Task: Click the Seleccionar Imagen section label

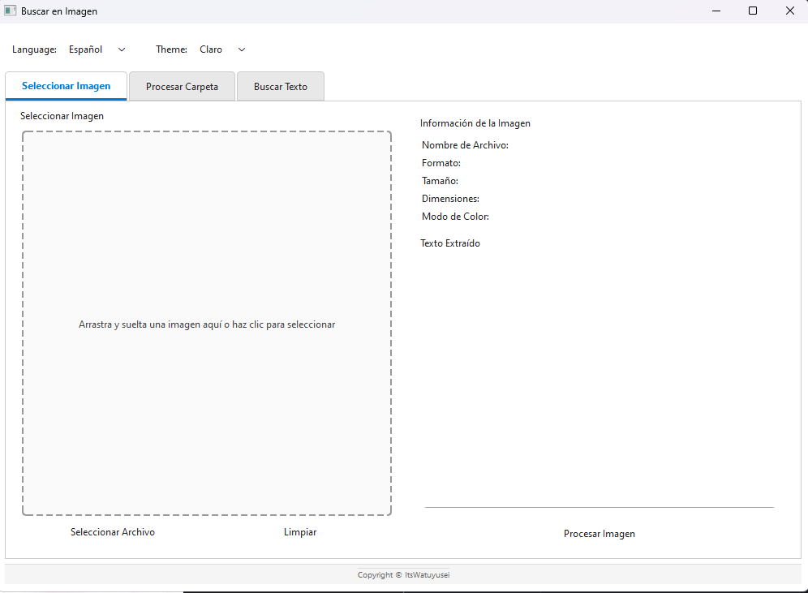Action: pyautogui.click(x=62, y=115)
